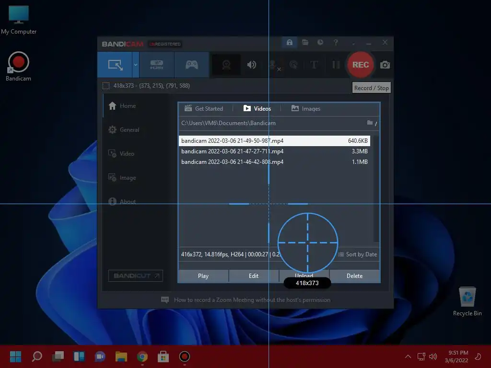Click the Bandicam taskbar icon
Viewport: 491px width, 368px height.
pyautogui.click(x=185, y=356)
